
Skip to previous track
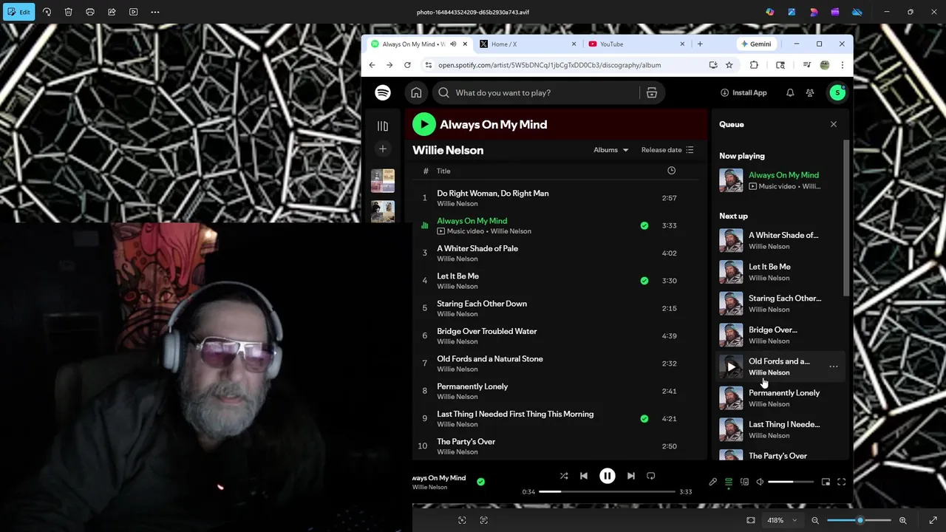(x=584, y=476)
